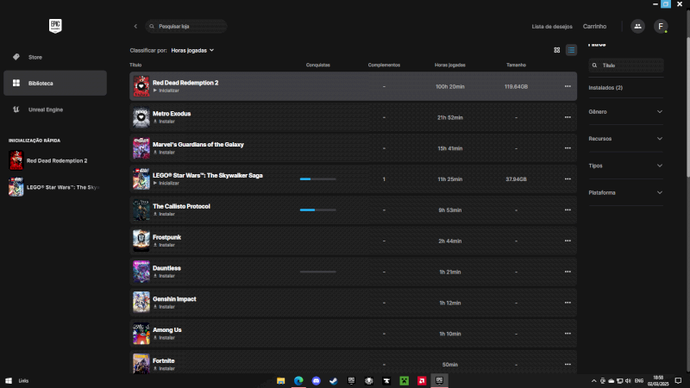This screenshot has height=388, width=690.
Task: Click the back arrow next to search
Action: tap(135, 27)
